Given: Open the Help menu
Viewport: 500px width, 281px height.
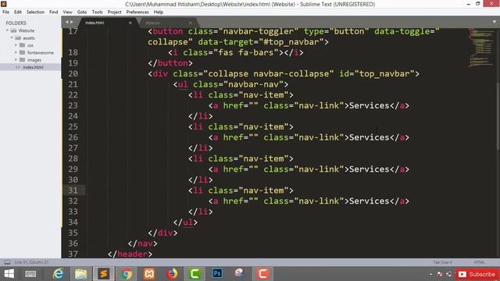Looking at the screenshot, I should [x=159, y=12].
